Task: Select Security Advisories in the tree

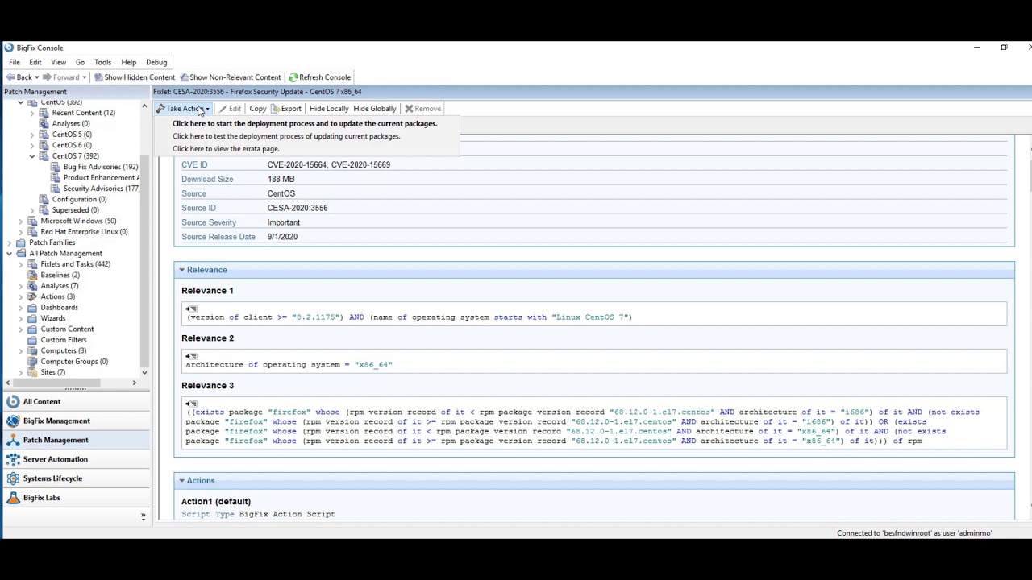Action: coord(101,188)
